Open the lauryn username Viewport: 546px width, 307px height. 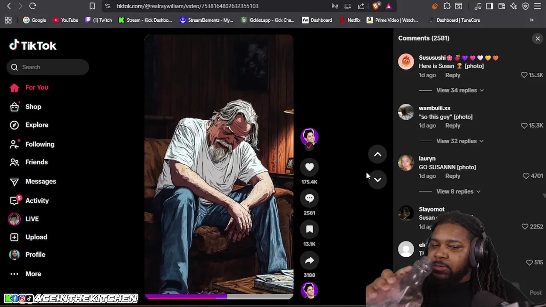(x=427, y=159)
